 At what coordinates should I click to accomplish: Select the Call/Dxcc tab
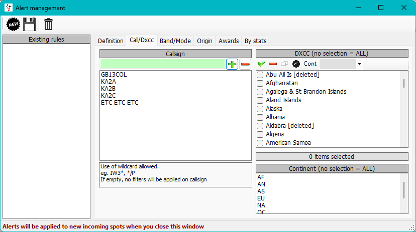[x=142, y=40]
